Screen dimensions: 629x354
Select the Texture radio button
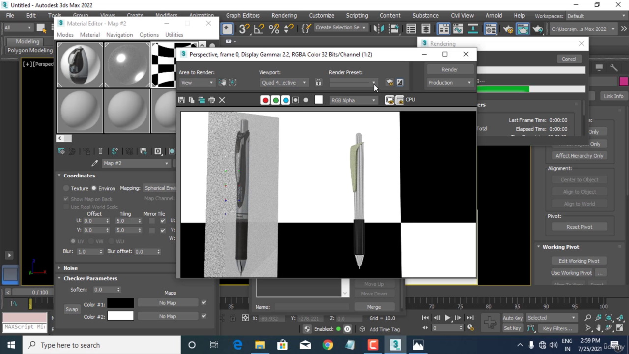(x=66, y=188)
